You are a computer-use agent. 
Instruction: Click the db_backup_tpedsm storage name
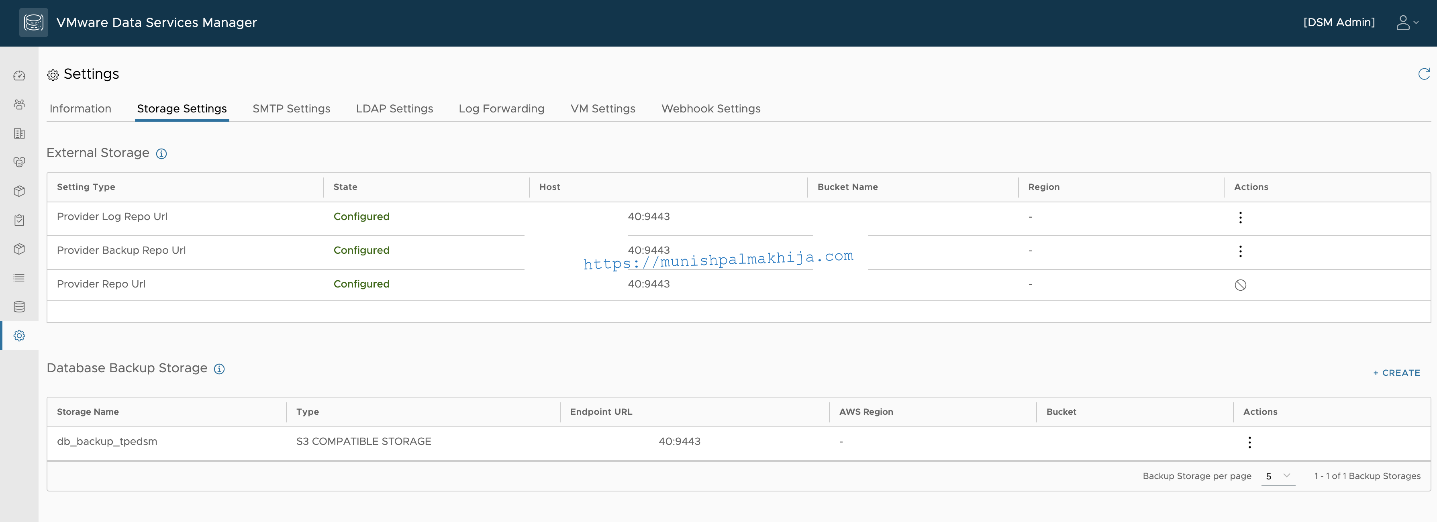(107, 441)
